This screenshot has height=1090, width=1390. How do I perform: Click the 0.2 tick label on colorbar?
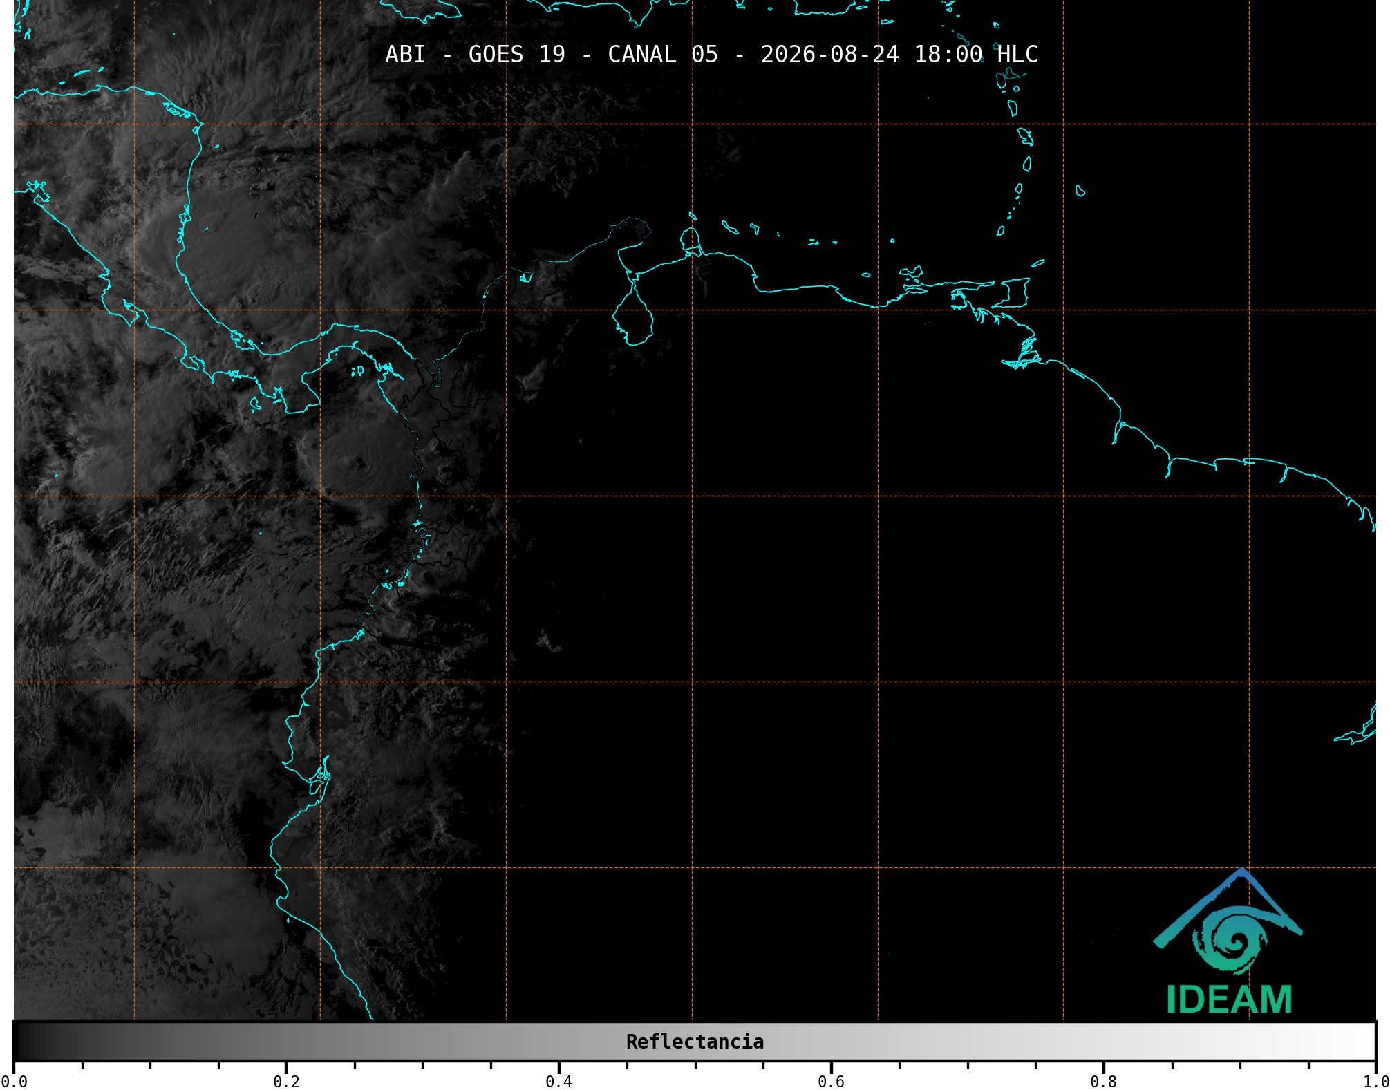286,1082
